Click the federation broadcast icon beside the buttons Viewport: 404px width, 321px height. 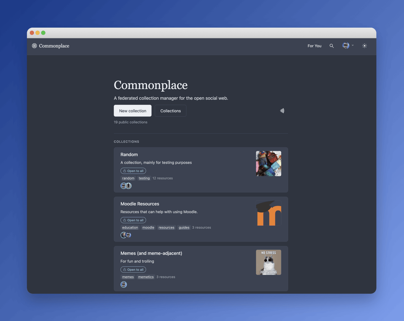282,111
